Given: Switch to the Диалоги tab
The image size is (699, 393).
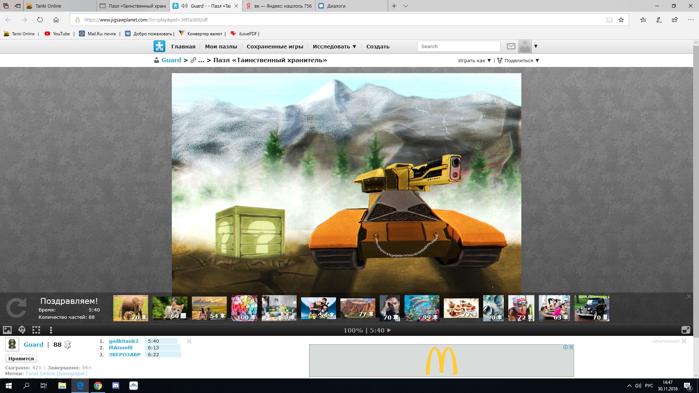Looking at the screenshot, I should click(x=351, y=6).
